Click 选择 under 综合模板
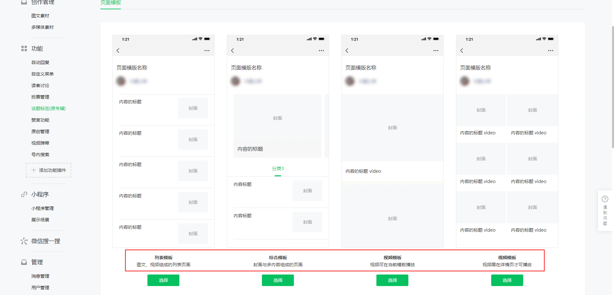Viewport: 614px width, 295px height. point(278,280)
